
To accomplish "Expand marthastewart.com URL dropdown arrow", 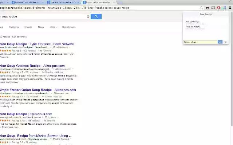I will pos(51,139).
